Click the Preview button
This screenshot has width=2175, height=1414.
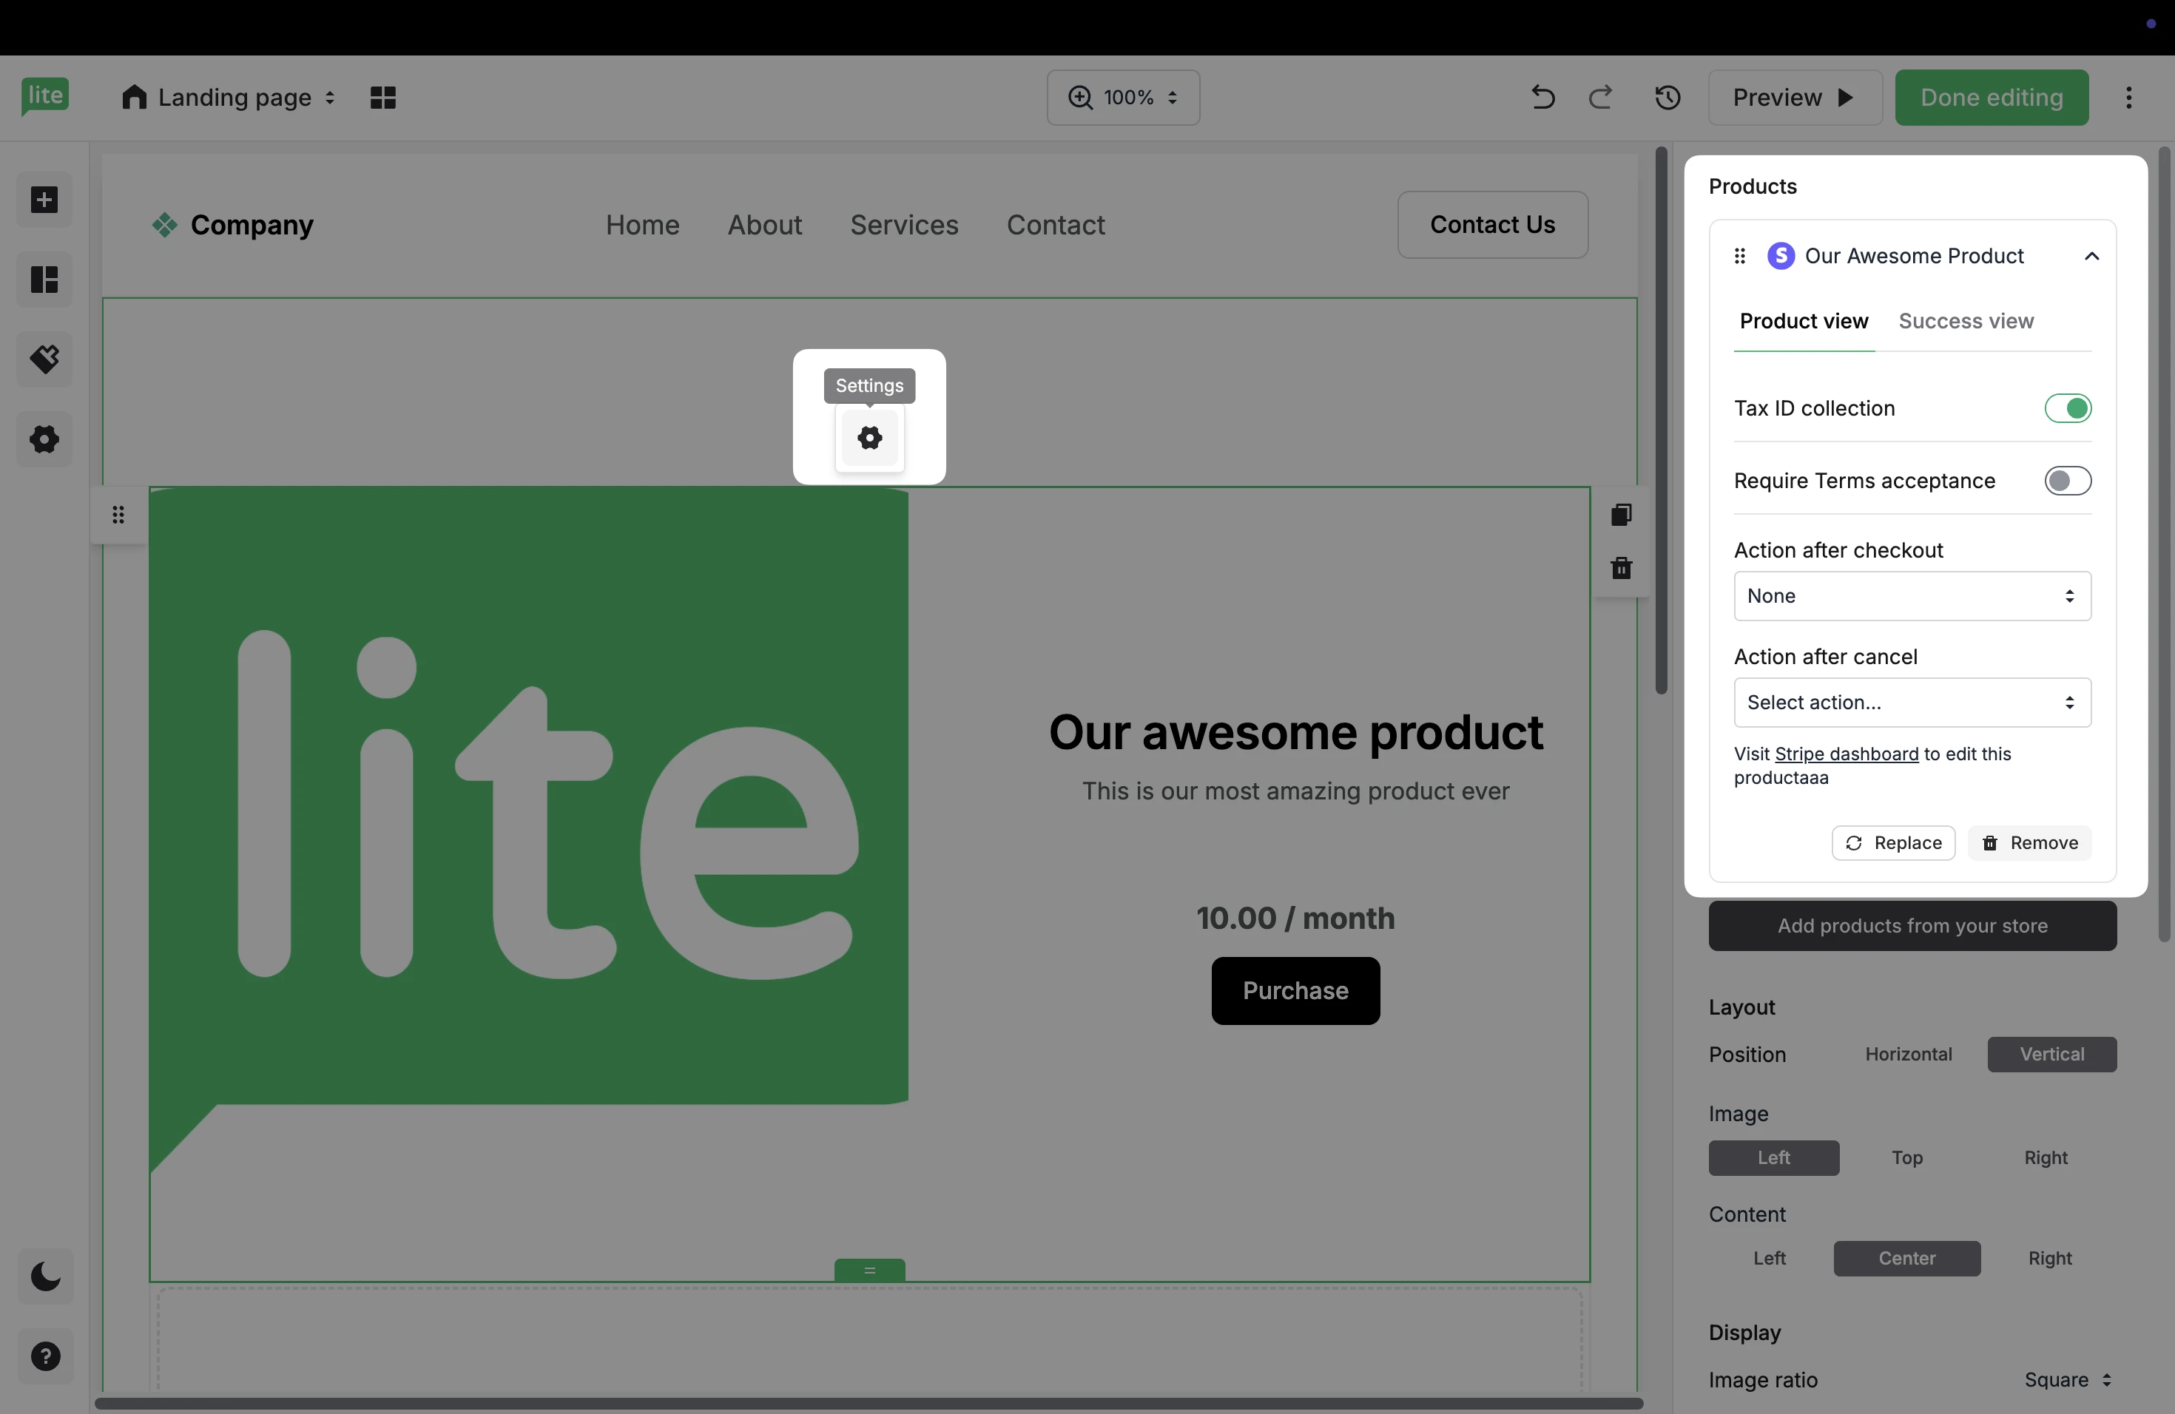(x=1795, y=98)
